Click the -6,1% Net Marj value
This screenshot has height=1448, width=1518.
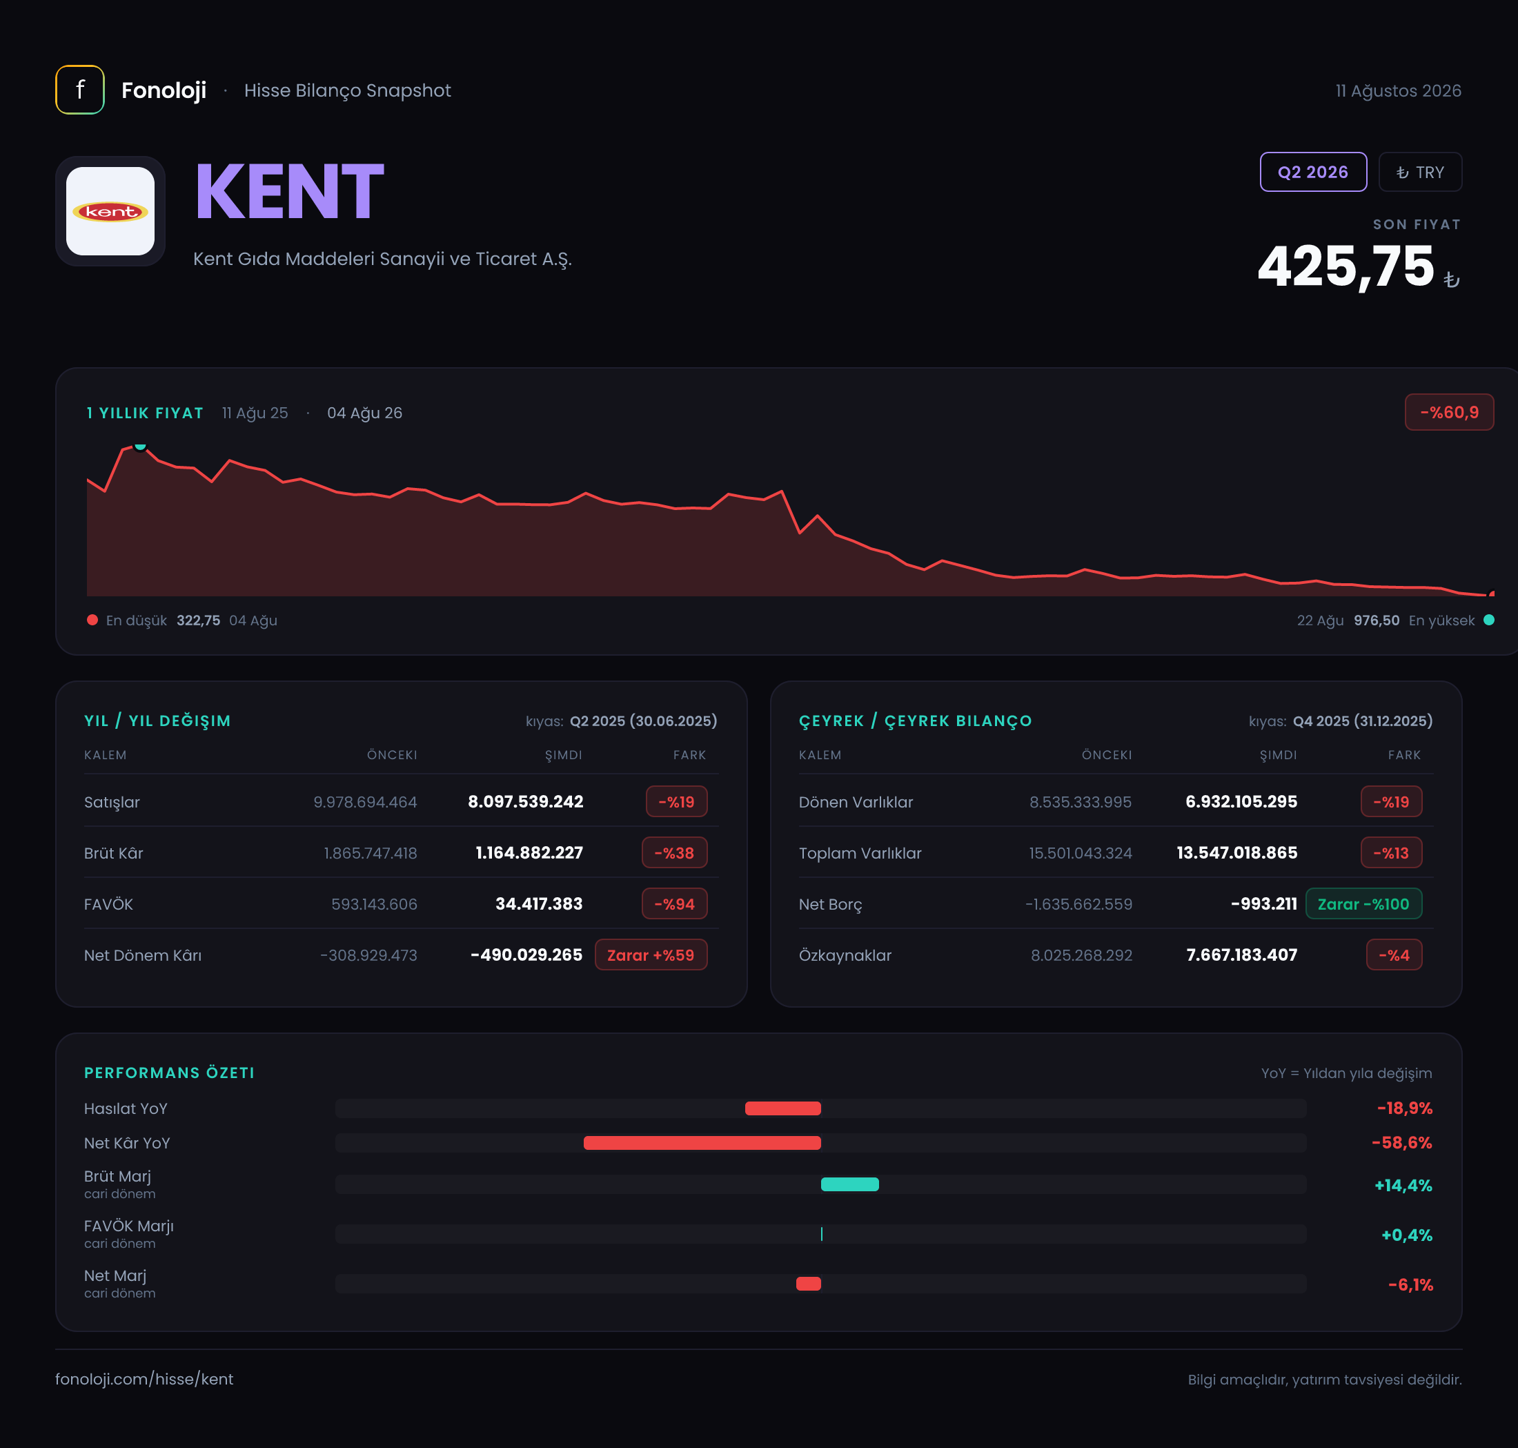[x=1410, y=1284]
